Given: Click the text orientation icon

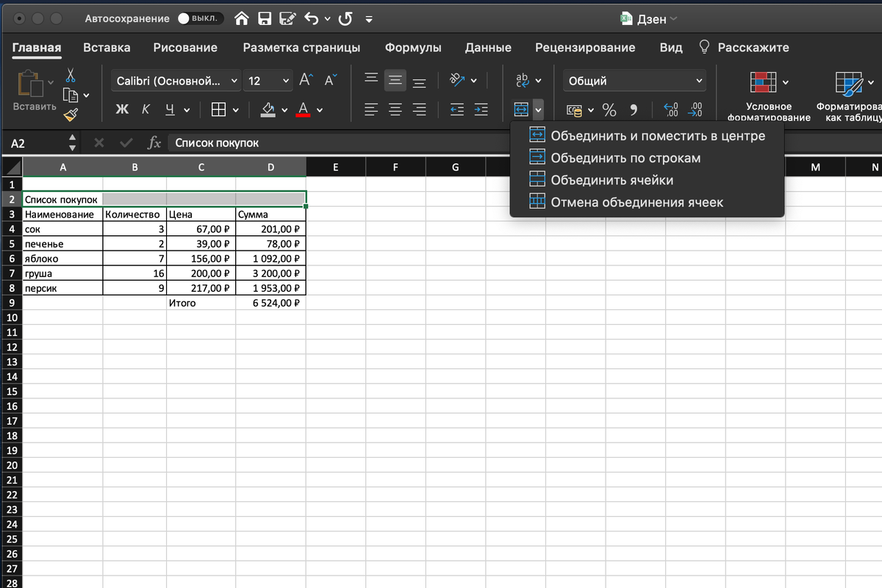Looking at the screenshot, I should tap(457, 80).
